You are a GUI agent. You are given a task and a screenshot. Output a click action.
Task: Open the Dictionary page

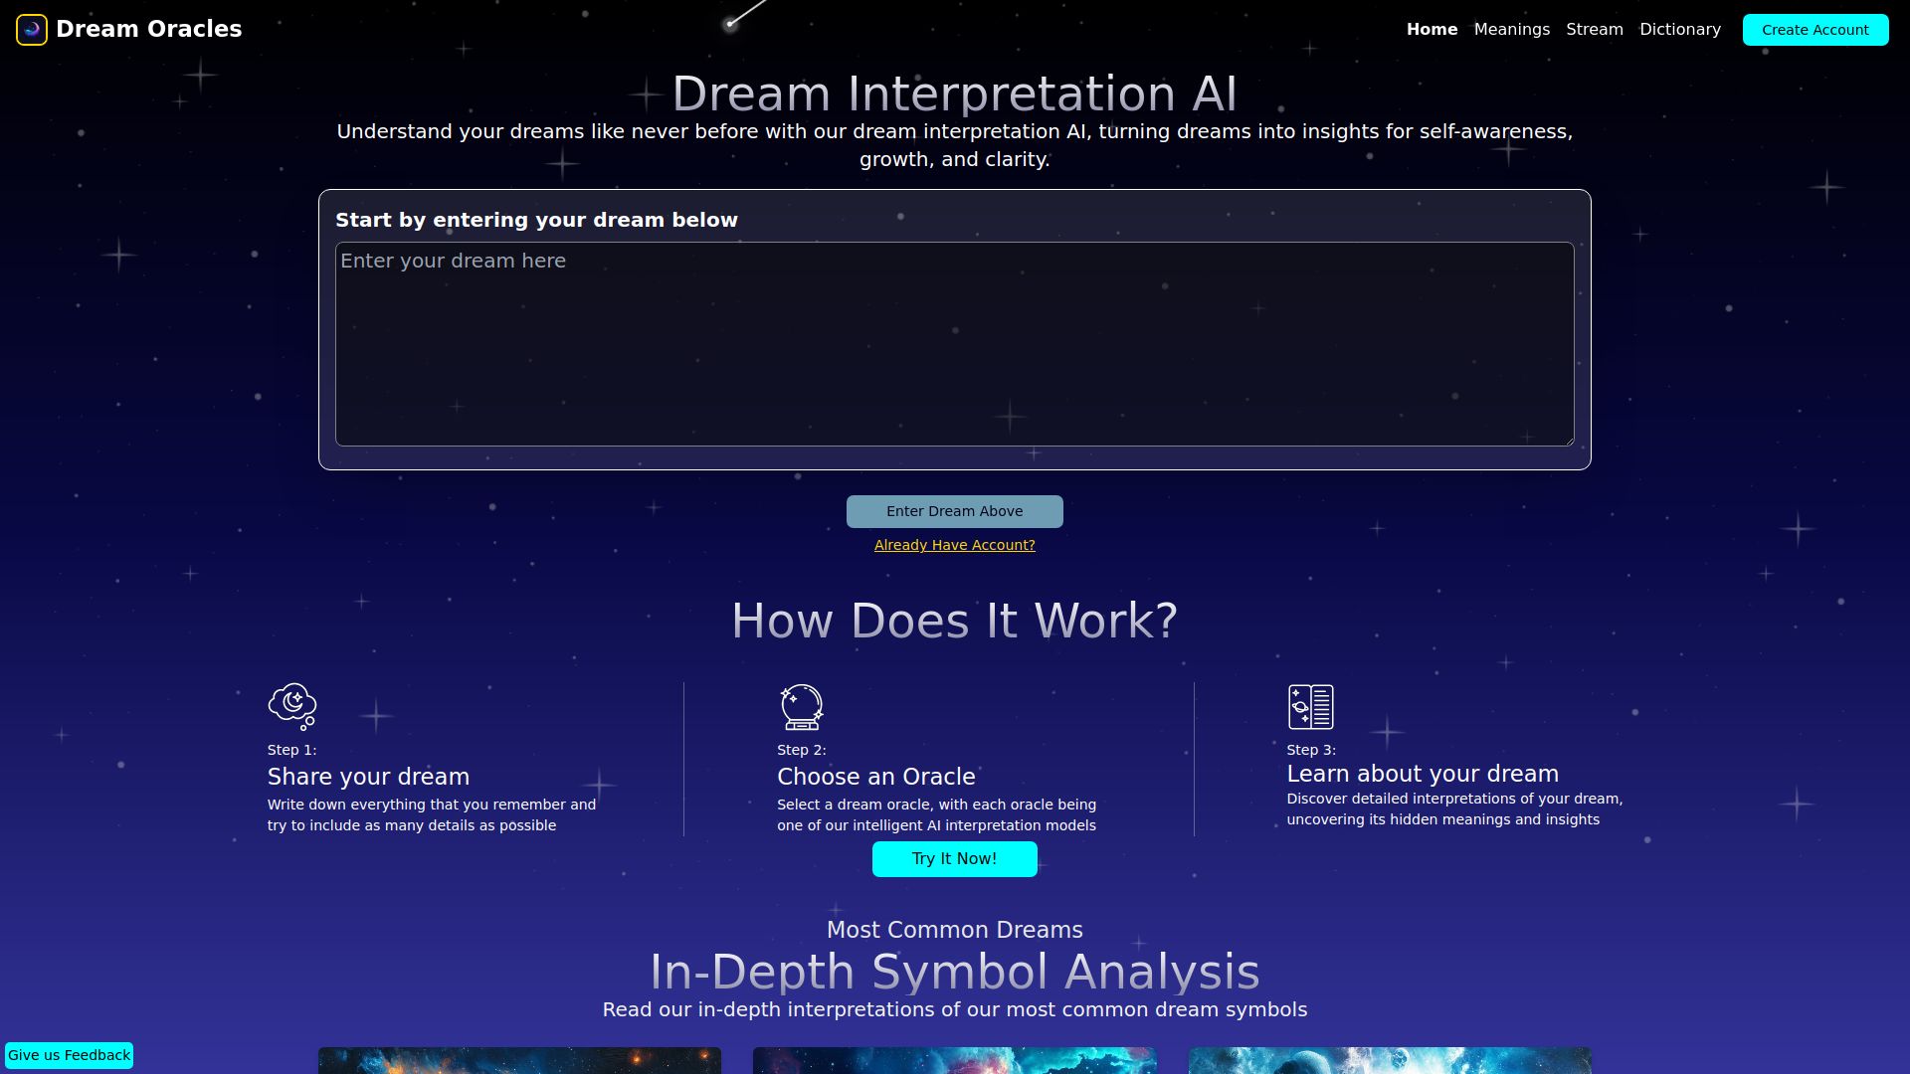(1679, 29)
